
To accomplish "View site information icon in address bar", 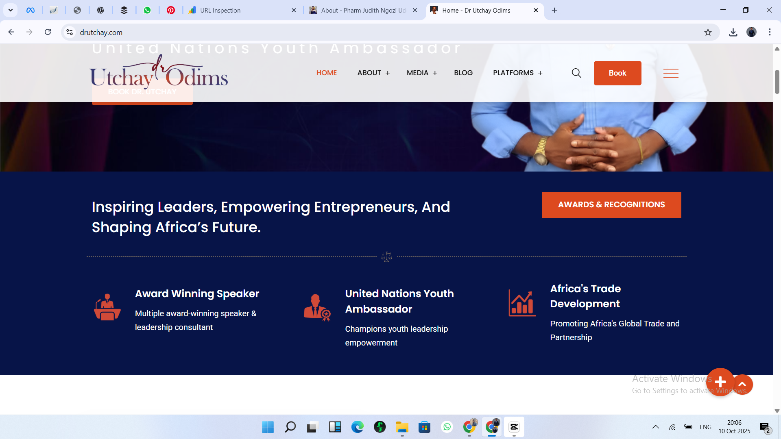I will (70, 33).
